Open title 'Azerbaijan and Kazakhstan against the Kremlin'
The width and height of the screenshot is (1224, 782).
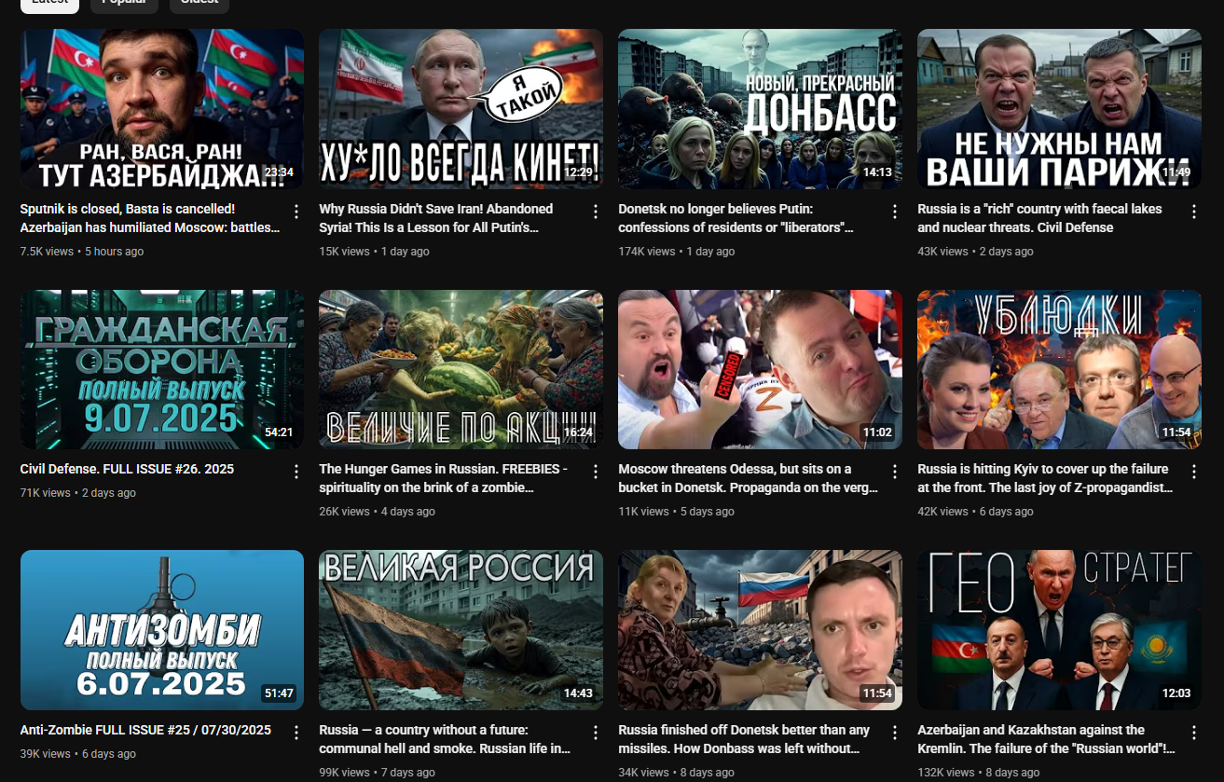coord(1046,739)
